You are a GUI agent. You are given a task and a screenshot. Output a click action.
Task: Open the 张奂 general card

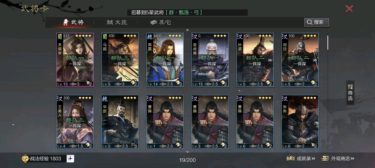pos(300,122)
